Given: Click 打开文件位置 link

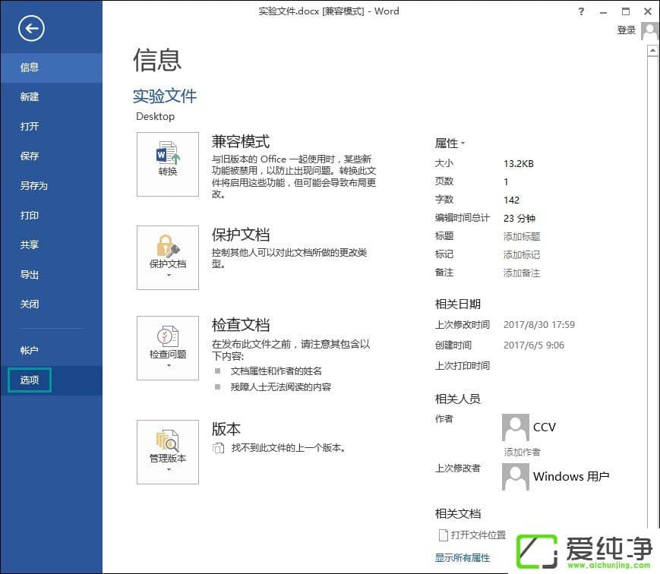Looking at the screenshot, I should [x=478, y=535].
